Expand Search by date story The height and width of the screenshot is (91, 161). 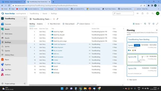coord(50,38)
